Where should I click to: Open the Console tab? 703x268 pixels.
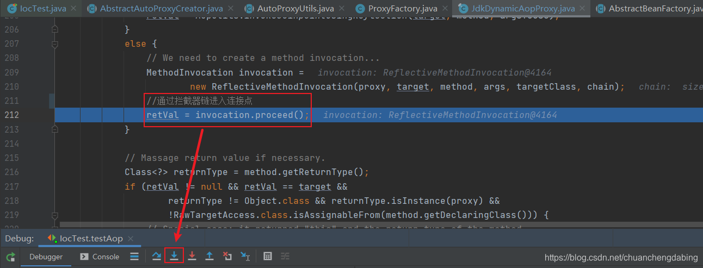(x=100, y=257)
